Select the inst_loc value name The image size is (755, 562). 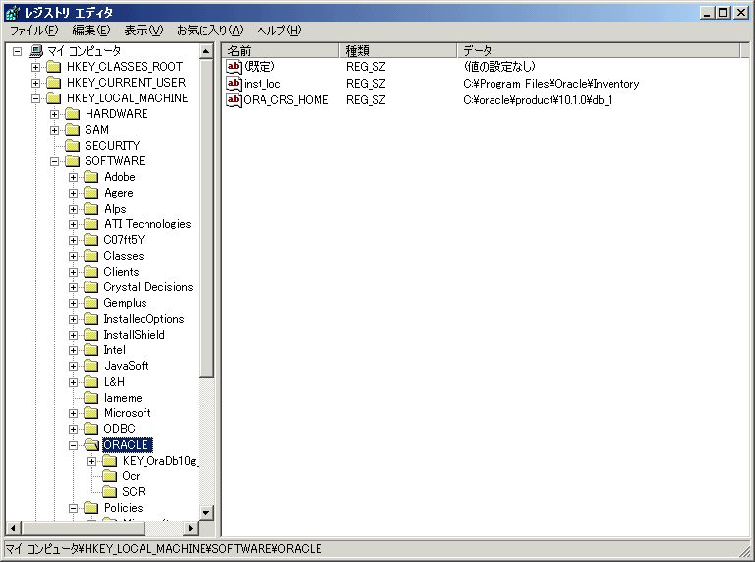pyautogui.click(x=261, y=84)
